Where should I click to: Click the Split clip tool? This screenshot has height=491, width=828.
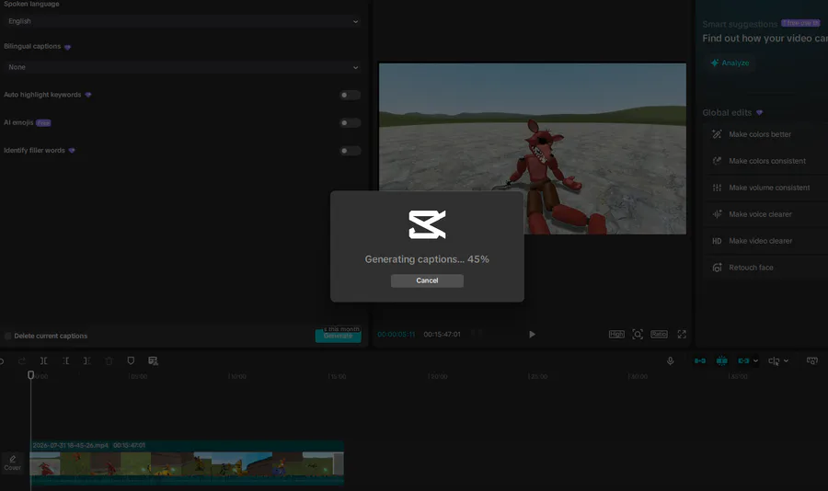(44, 361)
